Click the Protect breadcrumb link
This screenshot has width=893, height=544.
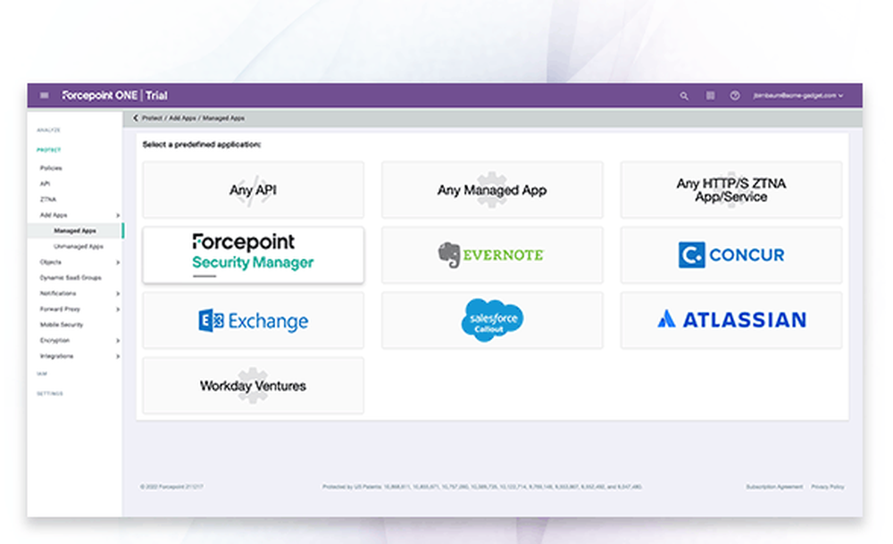[152, 119]
